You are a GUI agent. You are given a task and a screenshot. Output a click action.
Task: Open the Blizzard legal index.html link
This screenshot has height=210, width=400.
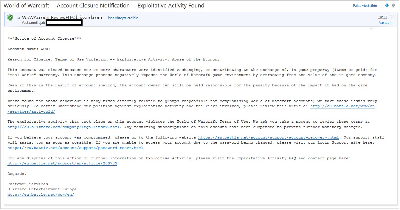(x=63, y=127)
